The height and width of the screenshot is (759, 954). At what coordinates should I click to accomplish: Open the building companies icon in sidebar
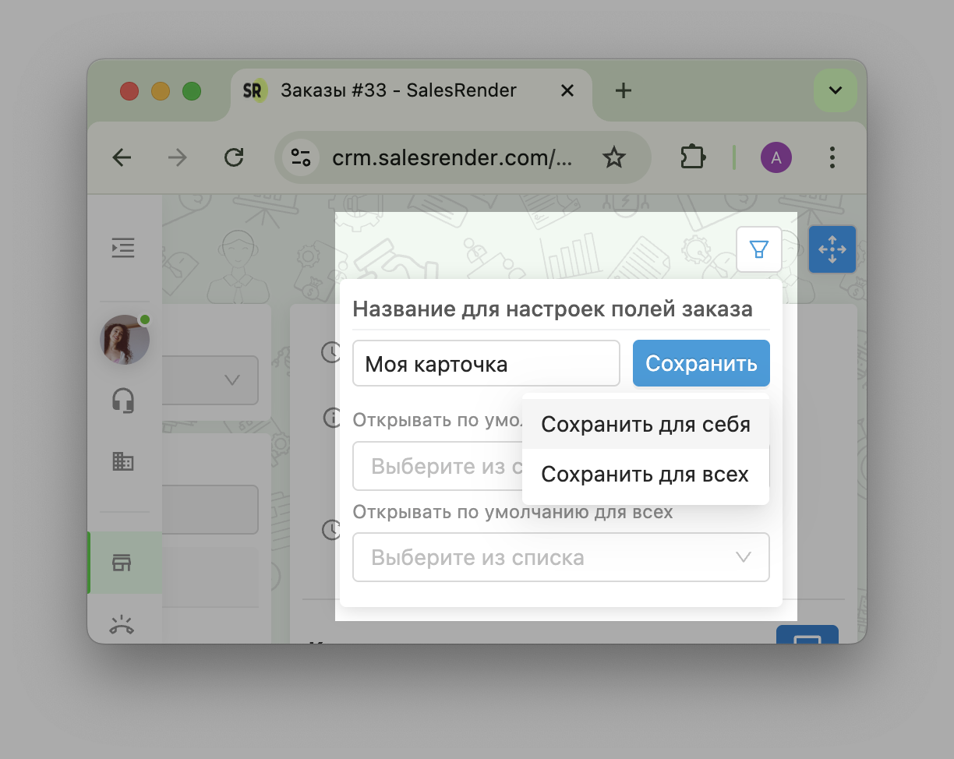click(x=123, y=461)
